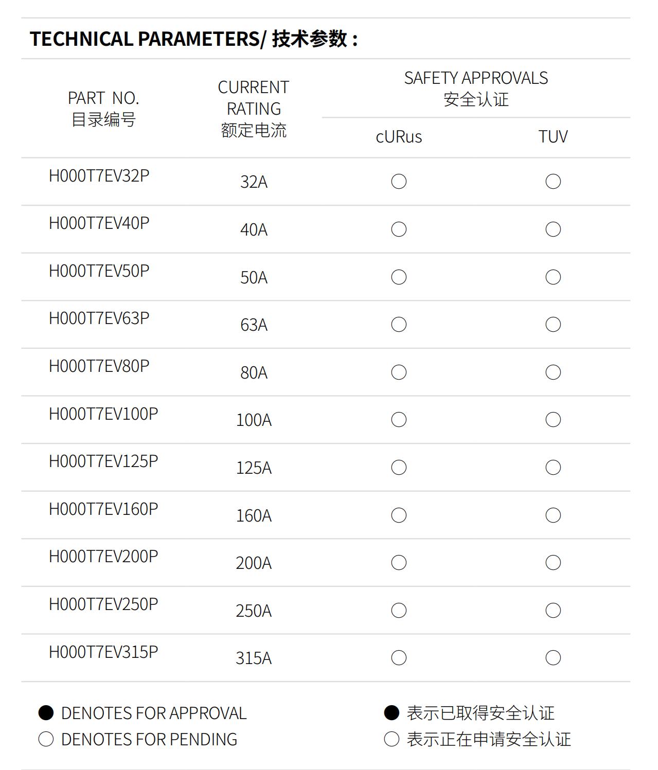Click the cURus circle for H000T7EV32P
658x770 pixels.
pos(399,182)
